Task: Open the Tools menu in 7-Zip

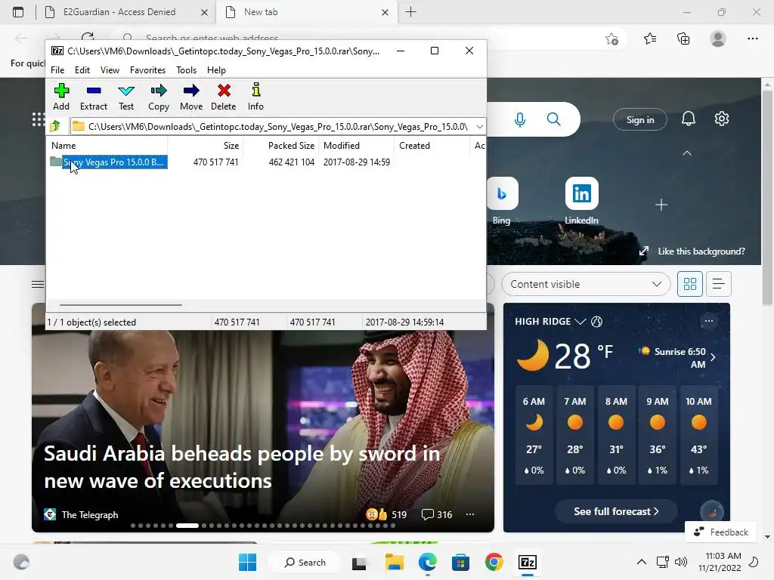Action: [x=186, y=70]
